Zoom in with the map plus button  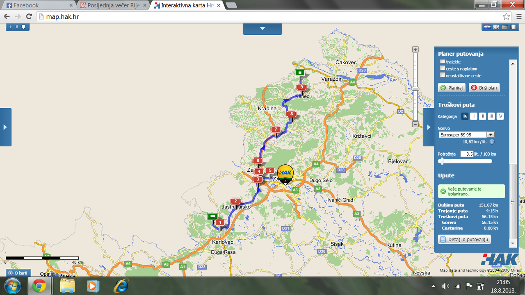click(x=415, y=50)
